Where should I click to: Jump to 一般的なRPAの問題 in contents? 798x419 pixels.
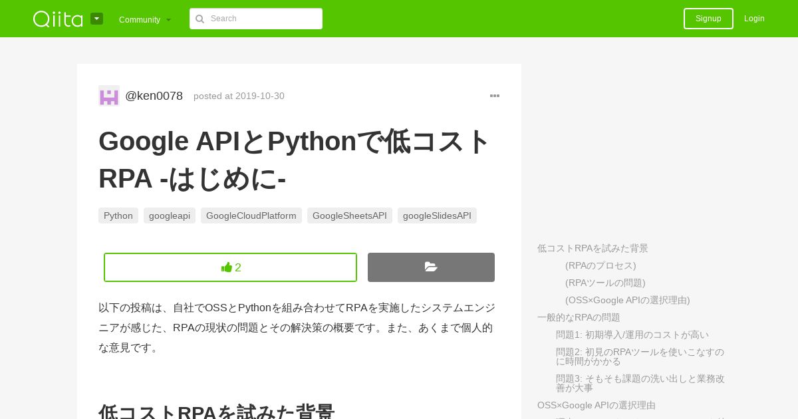point(579,317)
